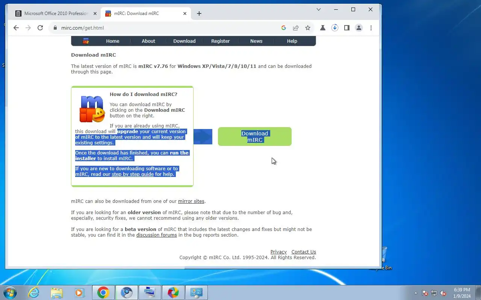The height and width of the screenshot is (300, 481).
Task: Open the network tray icon
Action: 434,293
